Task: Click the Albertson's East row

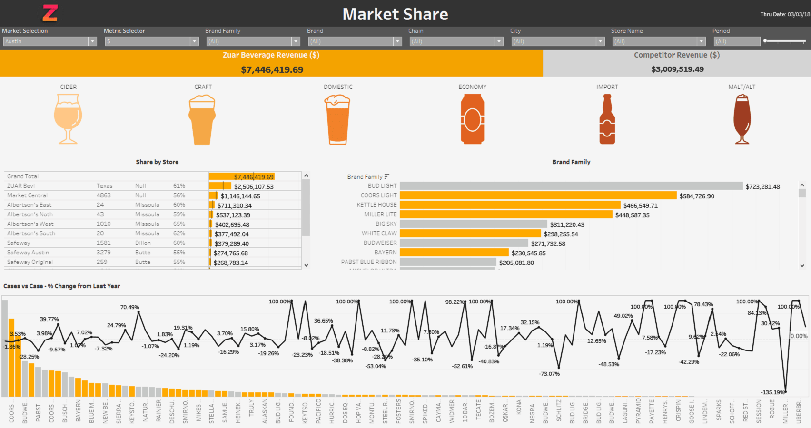Action: [x=153, y=205]
